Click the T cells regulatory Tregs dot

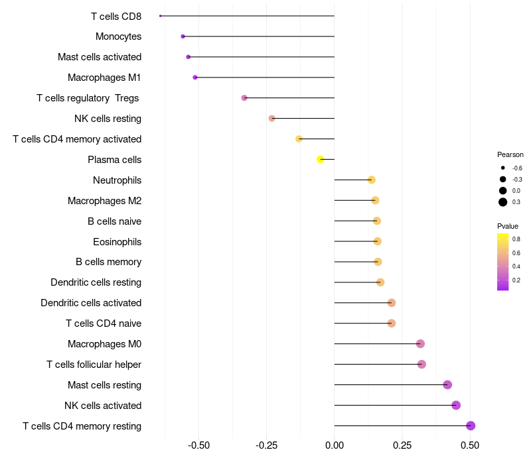click(244, 98)
